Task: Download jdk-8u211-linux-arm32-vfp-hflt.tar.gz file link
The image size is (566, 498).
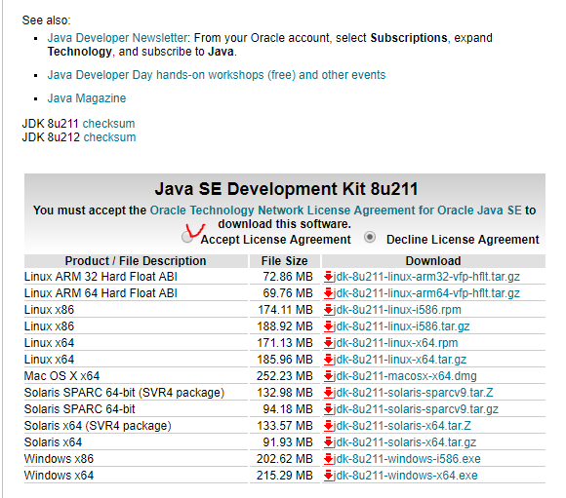Action: pos(426,277)
